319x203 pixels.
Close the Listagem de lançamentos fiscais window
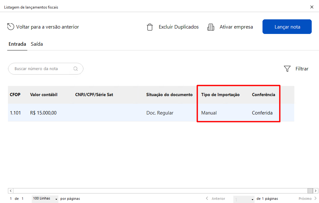point(312,7)
